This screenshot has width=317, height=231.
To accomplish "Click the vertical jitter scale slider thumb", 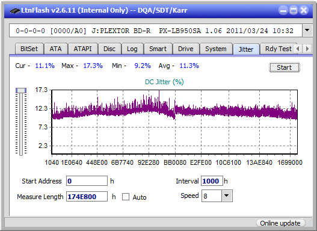I will (x=21, y=90).
